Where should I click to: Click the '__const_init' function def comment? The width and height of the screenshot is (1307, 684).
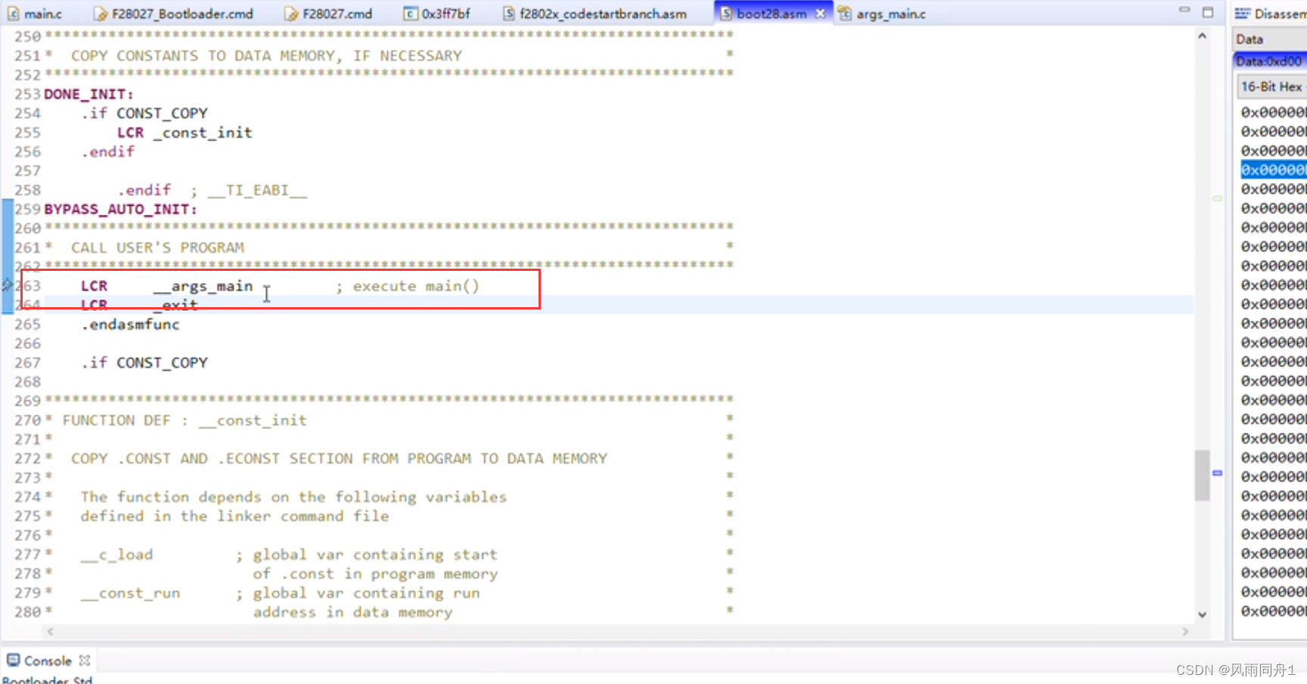[x=253, y=420]
